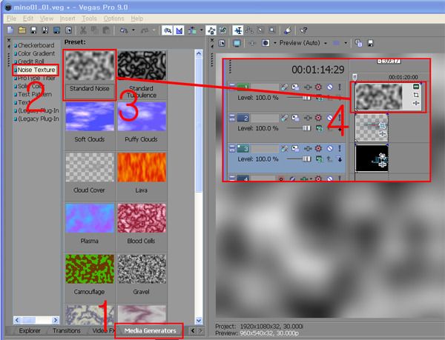The height and width of the screenshot is (340, 445).
Task: Open Interactive Tutorials icon
Action: tap(288, 30)
